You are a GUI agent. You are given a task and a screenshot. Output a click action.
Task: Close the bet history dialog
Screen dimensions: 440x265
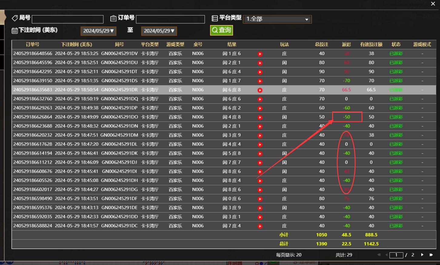433,4
